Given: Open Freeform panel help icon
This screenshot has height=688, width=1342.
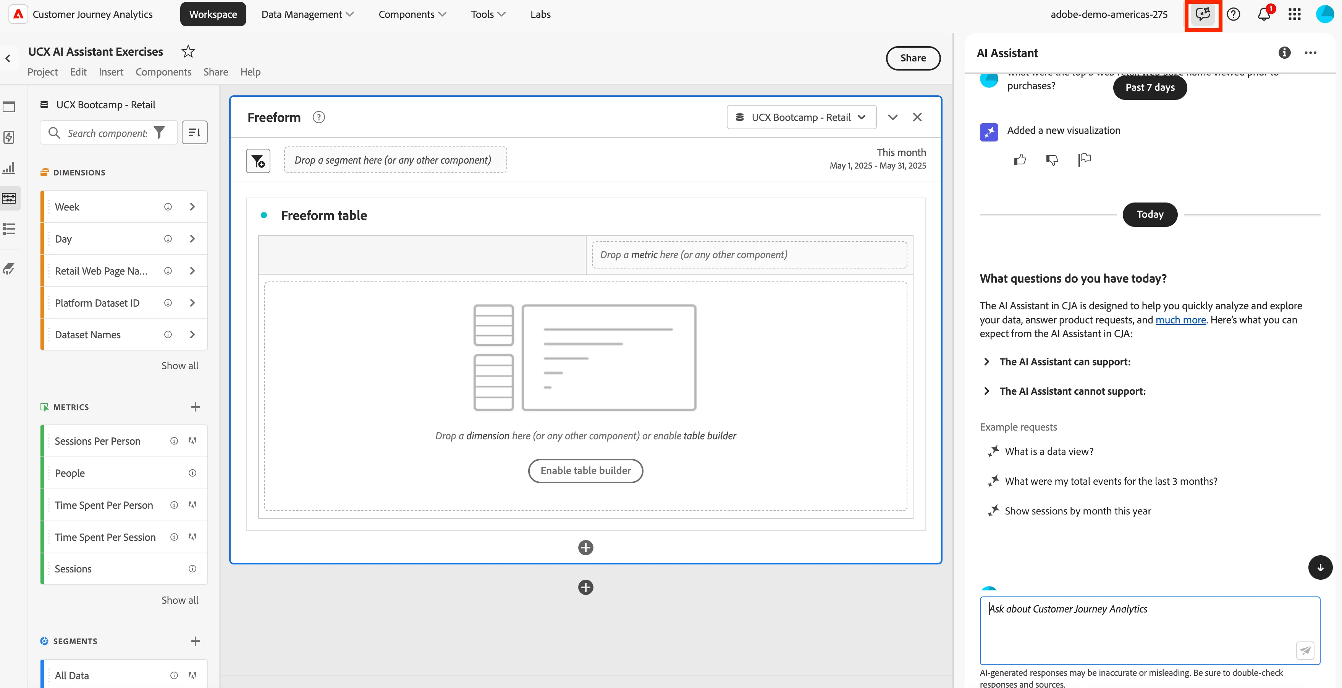Looking at the screenshot, I should 318,117.
